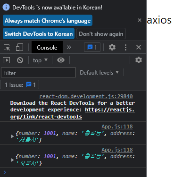This screenshot has height=177, width=174.
Task: Expand the first logged object
Action: [12, 136]
